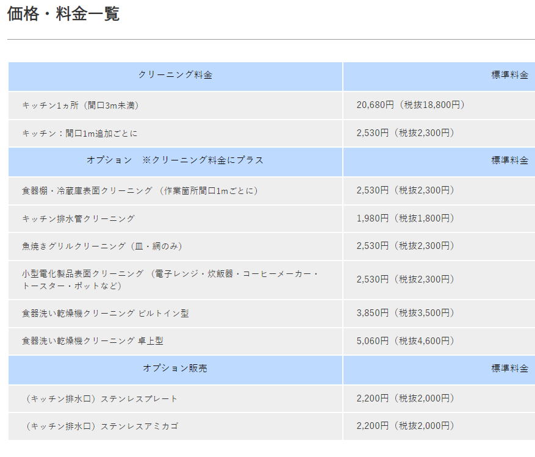Select the キッチン1ヵ所（間口3m未満） row label
This screenshot has width=535, height=457.
81,105
